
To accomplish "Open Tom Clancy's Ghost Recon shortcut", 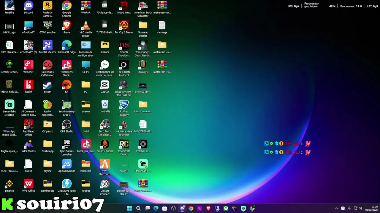I will coord(143,49).
